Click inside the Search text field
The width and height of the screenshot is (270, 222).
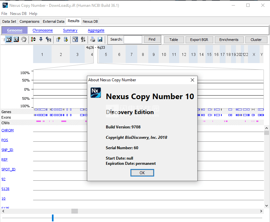[133, 40]
